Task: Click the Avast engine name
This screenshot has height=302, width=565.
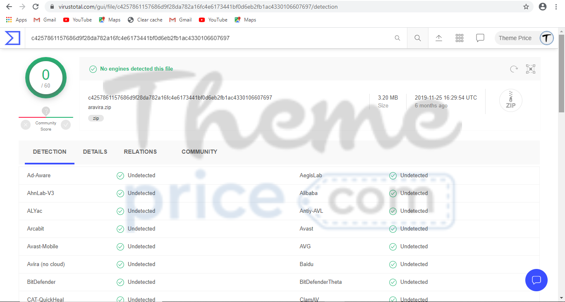Action: point(306,229)
